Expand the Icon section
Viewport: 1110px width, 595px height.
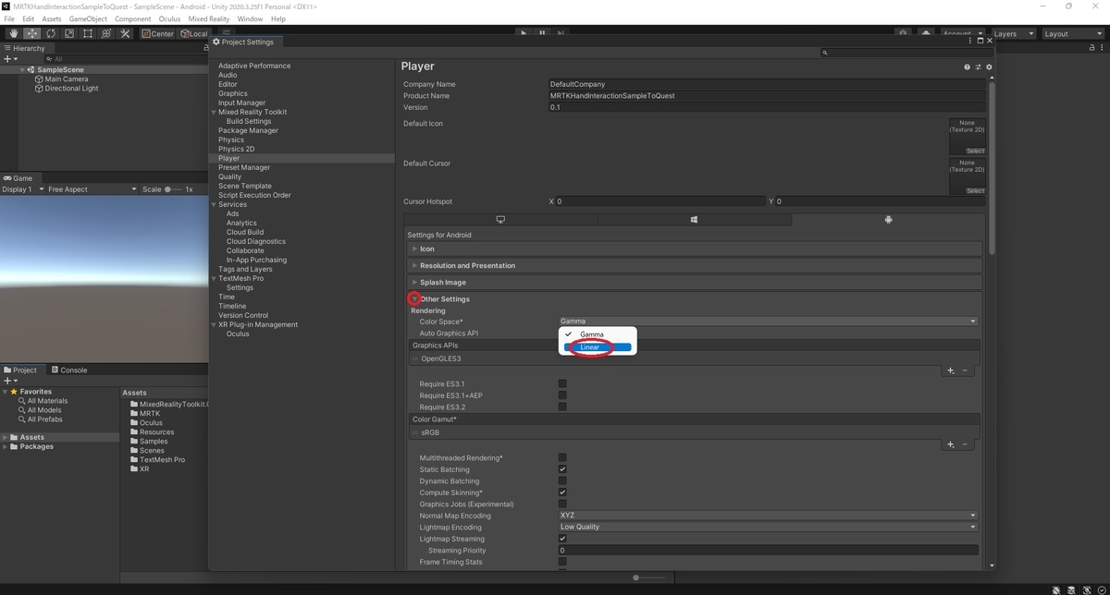(x=695, y=249)
